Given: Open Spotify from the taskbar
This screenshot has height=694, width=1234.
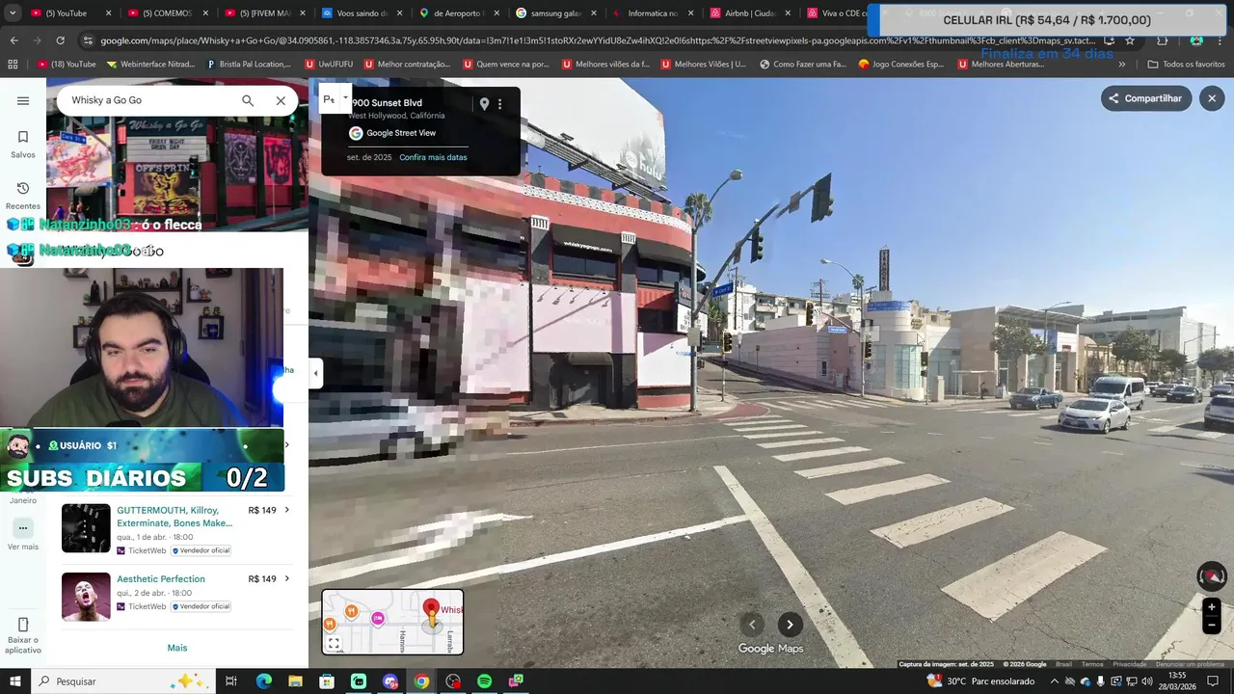Looking at the screenshot, I should click(x=485, y=681).
